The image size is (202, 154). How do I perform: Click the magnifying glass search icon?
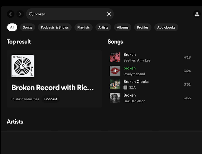[31, 14]
